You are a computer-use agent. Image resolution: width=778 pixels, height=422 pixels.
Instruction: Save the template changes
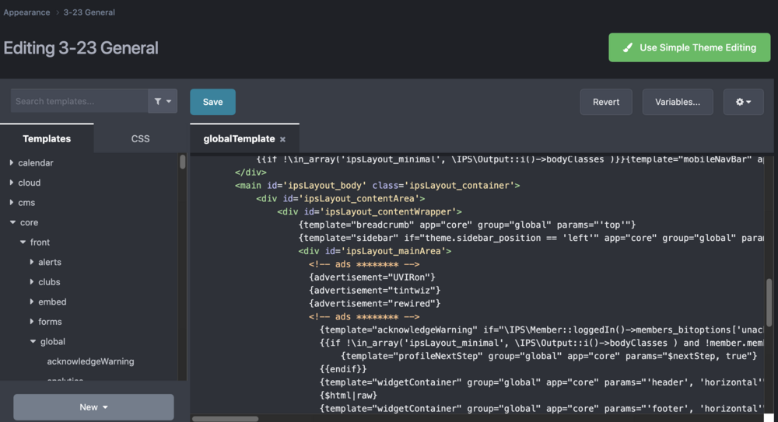[212, 102]
